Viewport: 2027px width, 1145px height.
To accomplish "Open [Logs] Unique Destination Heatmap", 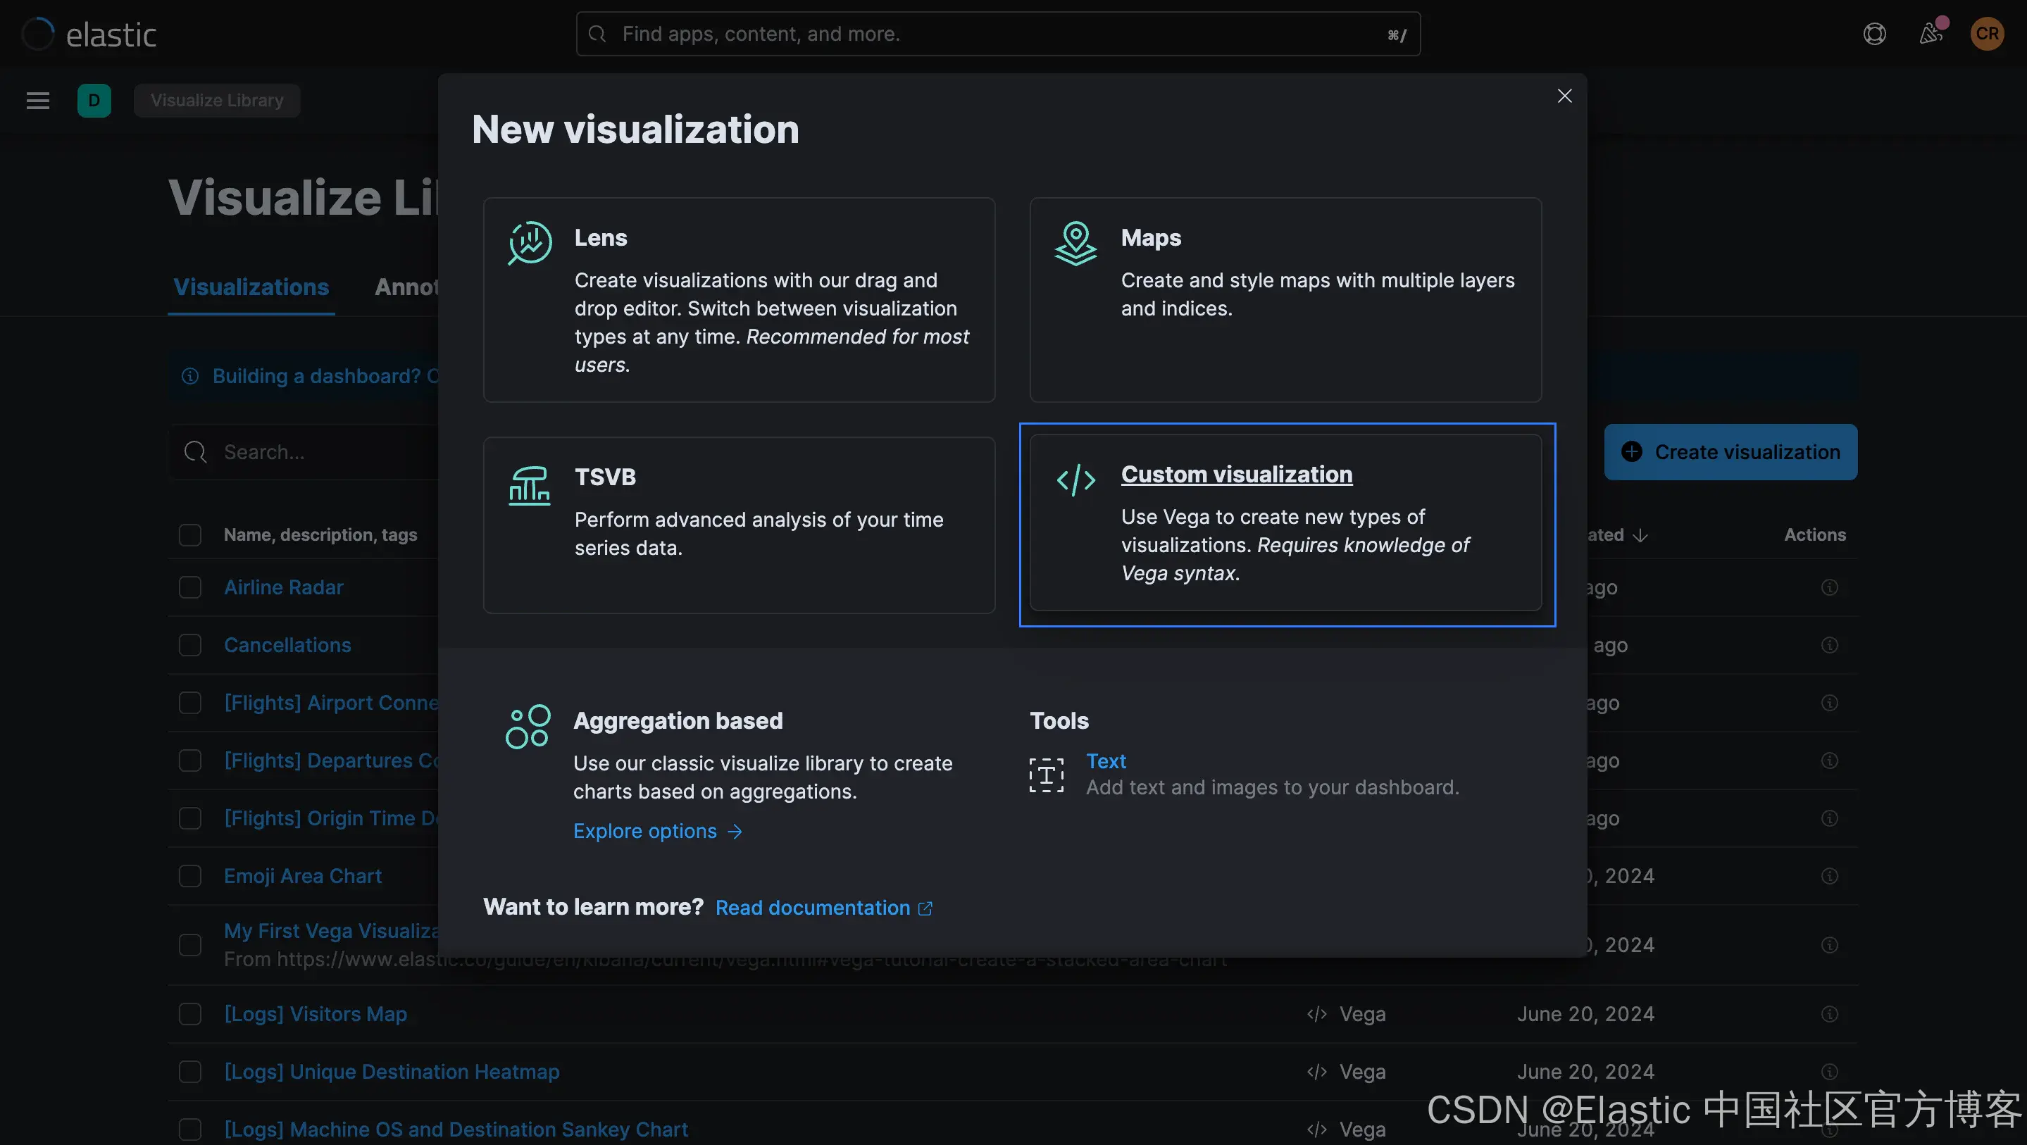I will pyautogui.click(x=392, y=1072).
